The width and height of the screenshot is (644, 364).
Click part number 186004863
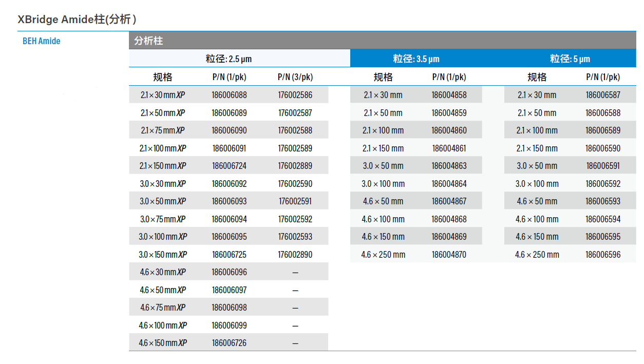coord(449,166)
